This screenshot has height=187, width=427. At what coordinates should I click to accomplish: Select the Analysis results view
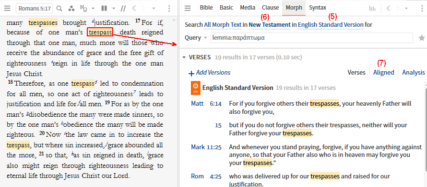(x=414, y=73)
